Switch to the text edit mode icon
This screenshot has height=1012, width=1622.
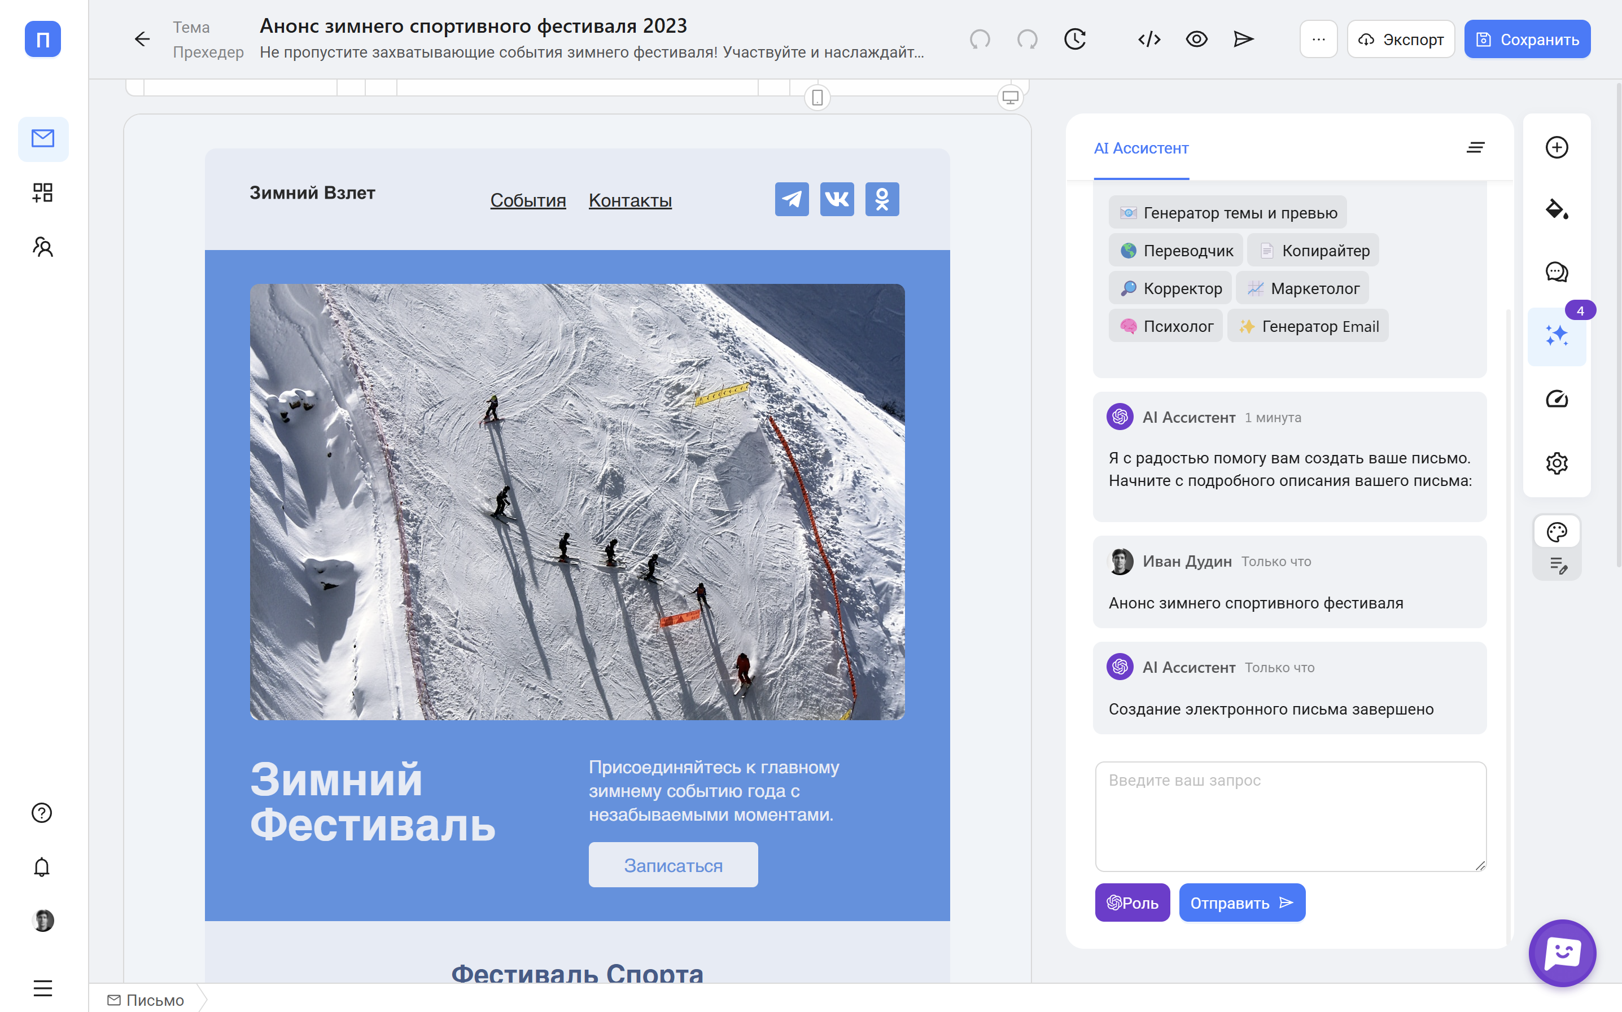[x=1558, y=566]
